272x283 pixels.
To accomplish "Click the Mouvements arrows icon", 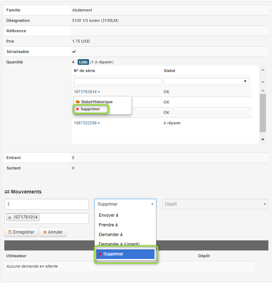I will [x=7, y=192].
